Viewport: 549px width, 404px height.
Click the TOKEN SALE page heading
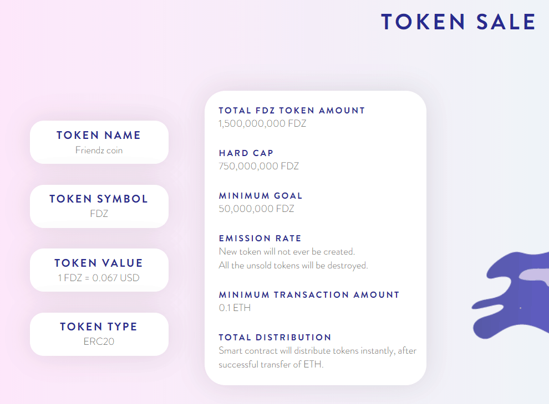(x=458, y=22)
